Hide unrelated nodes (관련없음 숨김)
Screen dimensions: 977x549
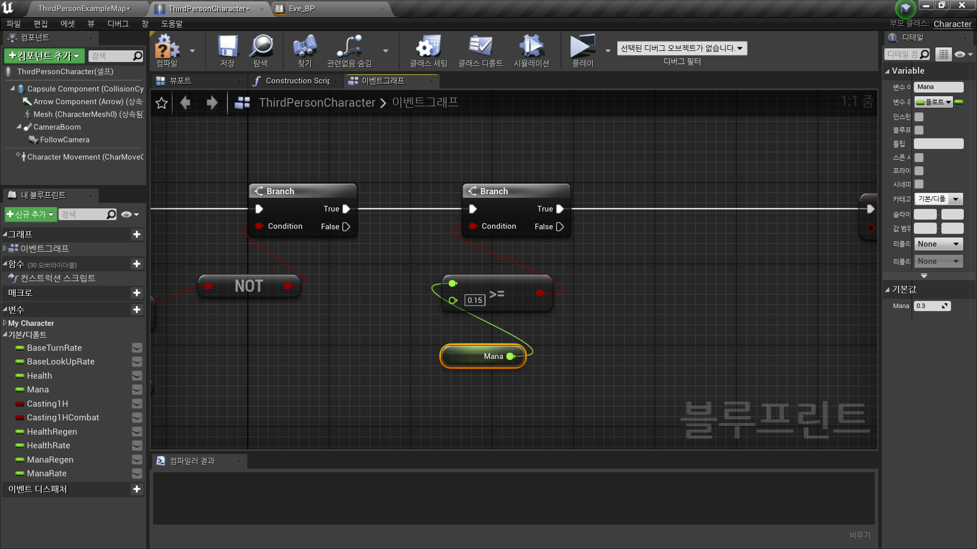pos(351,50)
